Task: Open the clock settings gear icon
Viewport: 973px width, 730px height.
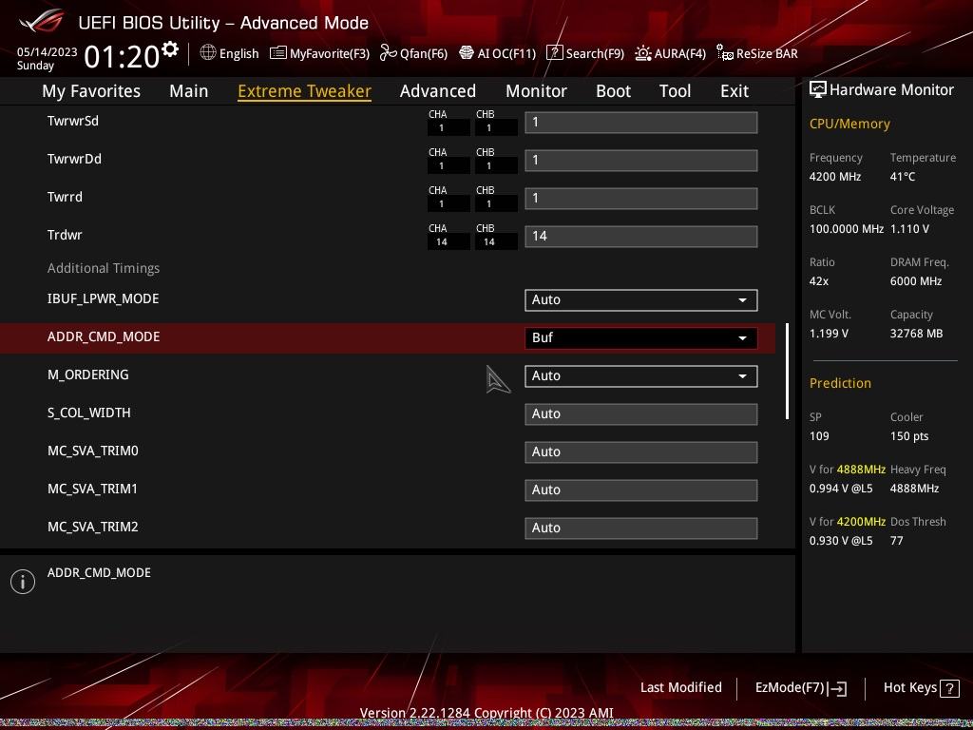Action: (x=170, y=49)
